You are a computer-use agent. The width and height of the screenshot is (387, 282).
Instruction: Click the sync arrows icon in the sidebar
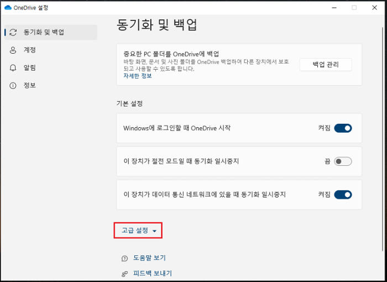[x=13, y=32]
